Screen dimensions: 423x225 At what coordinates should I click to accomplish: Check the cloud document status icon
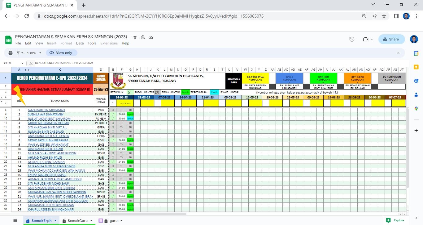pos(151,37)
